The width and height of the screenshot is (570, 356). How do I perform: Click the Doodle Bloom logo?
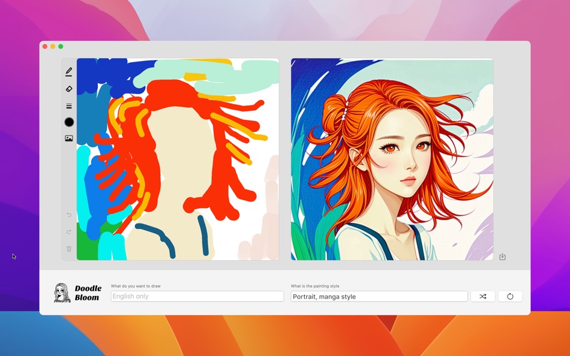62,292
